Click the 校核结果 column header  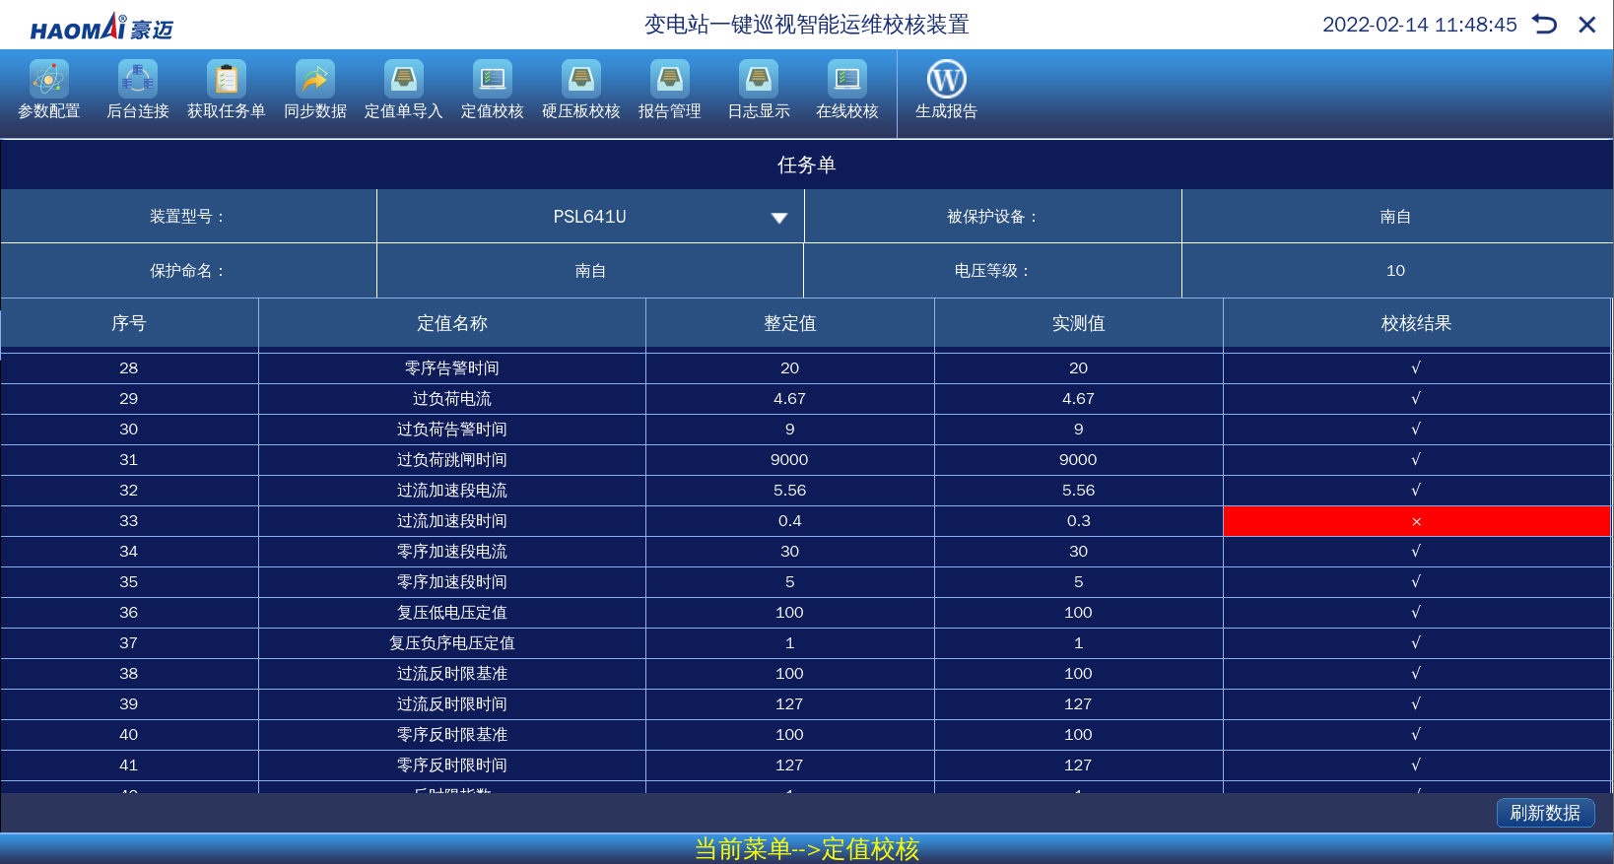coord(1416,323)
